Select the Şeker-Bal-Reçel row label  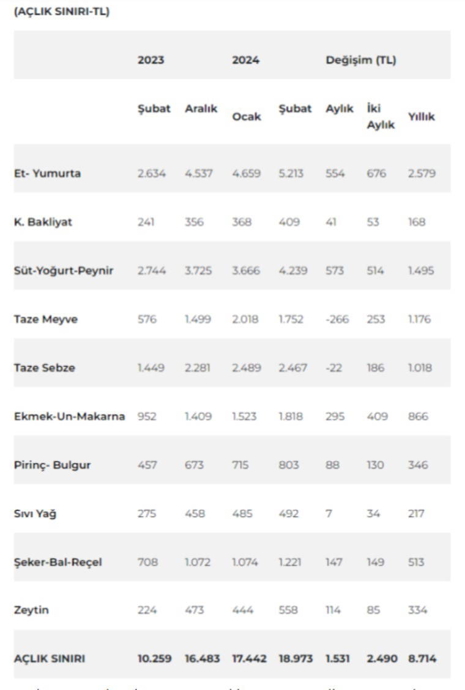click(x=58, y=562)
